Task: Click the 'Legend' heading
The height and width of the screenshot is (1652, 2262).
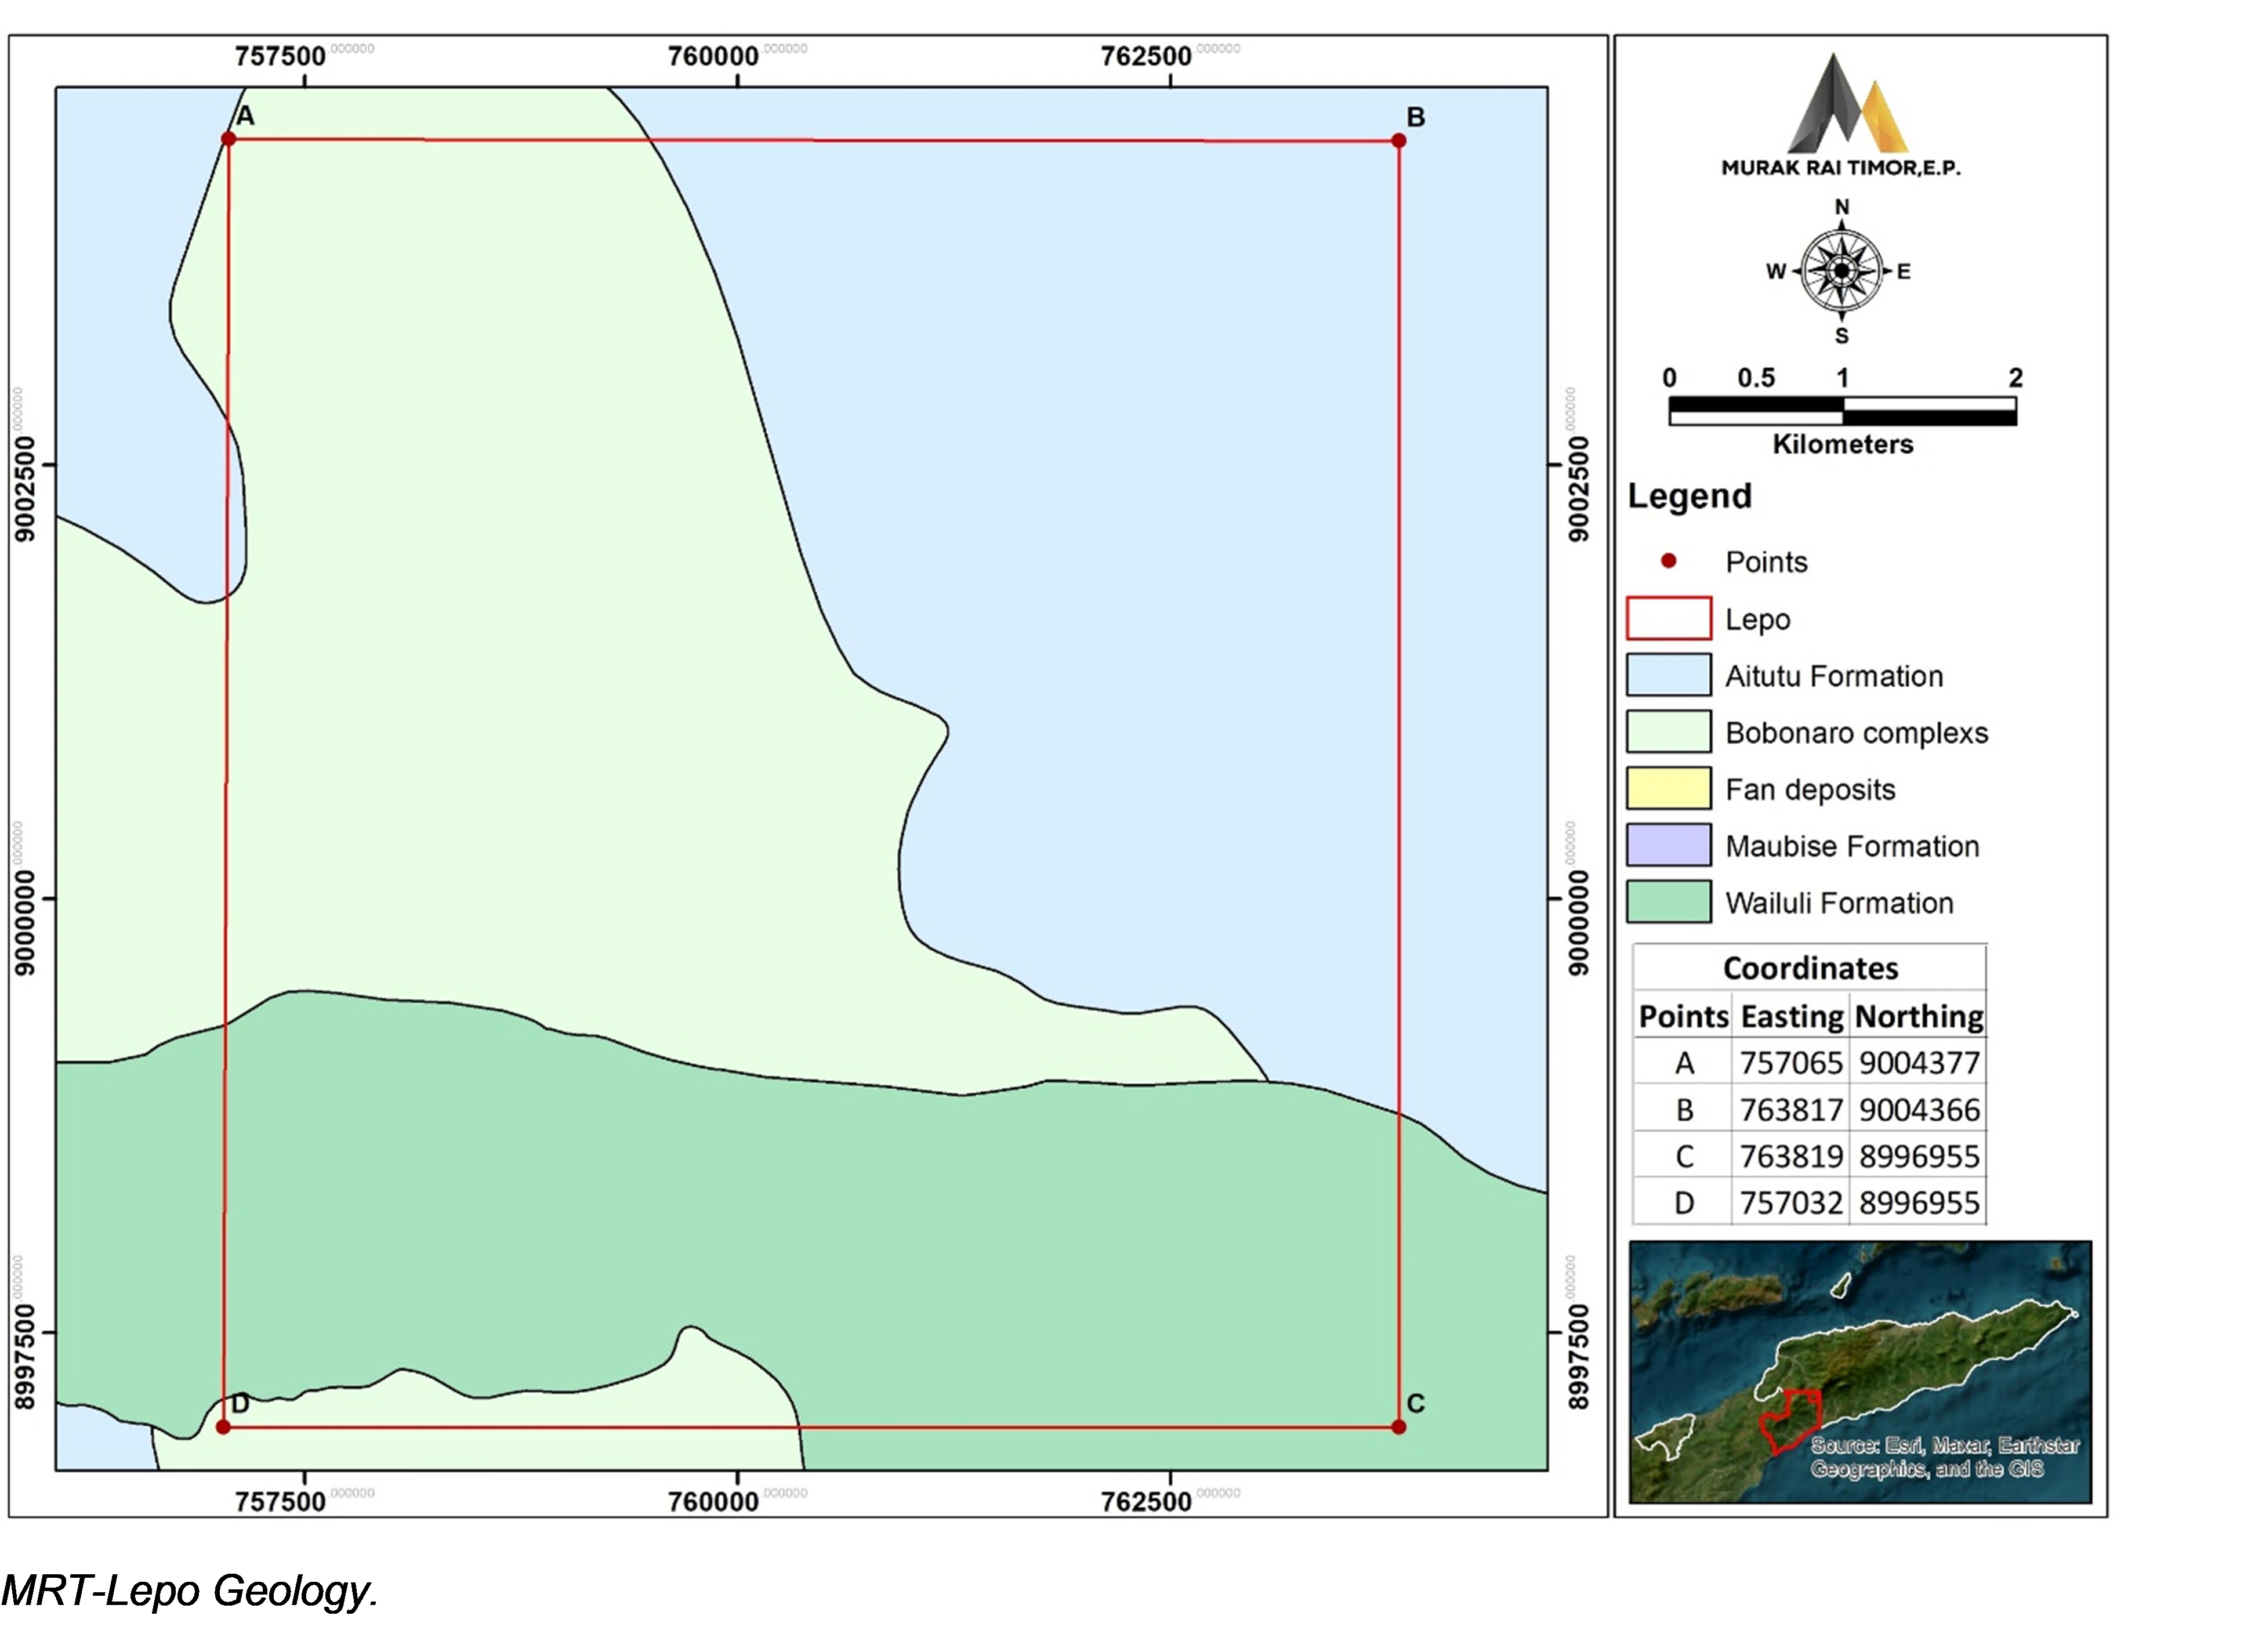Action: (1689, 496)
